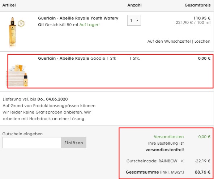Click the Gutscheincode: RAINBOW text
Image resolution: width=214 pixels, height=179 pixels.
152,161
